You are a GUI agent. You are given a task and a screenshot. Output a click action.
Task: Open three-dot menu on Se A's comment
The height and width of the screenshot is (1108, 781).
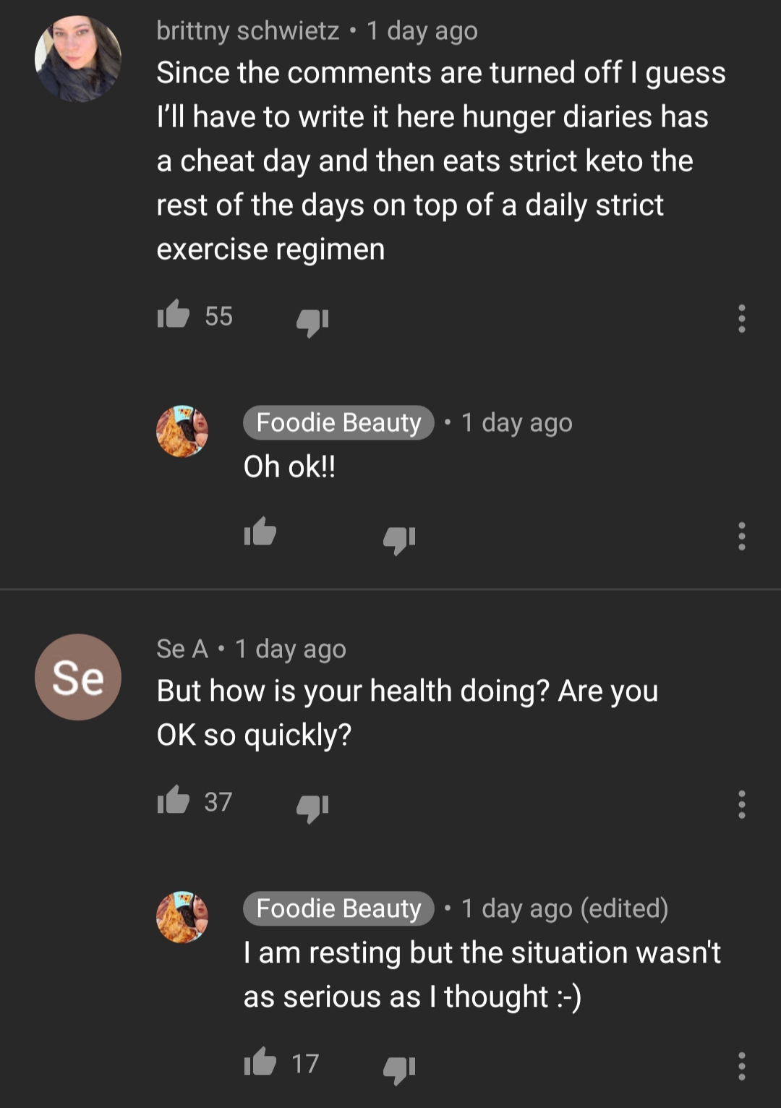pos(741,804)
